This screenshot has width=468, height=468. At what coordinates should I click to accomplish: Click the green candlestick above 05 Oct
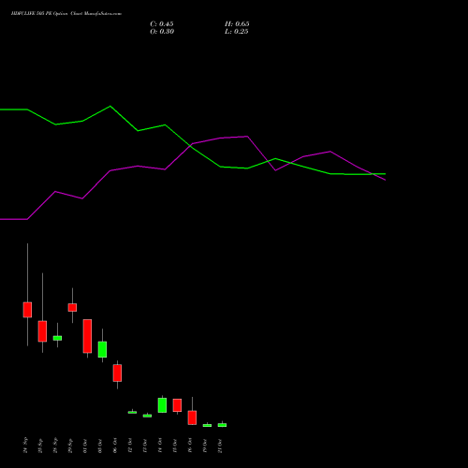pyautogui.click(x=102, y=349)
